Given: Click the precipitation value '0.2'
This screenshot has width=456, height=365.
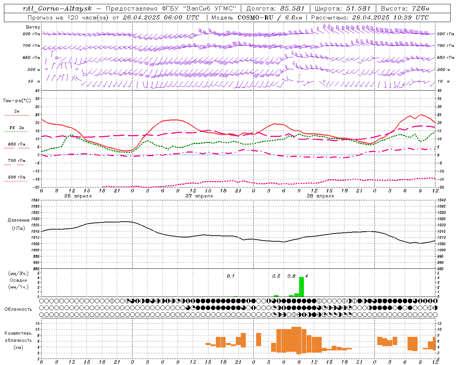Looking at the screenshot, I should point(276,276).
